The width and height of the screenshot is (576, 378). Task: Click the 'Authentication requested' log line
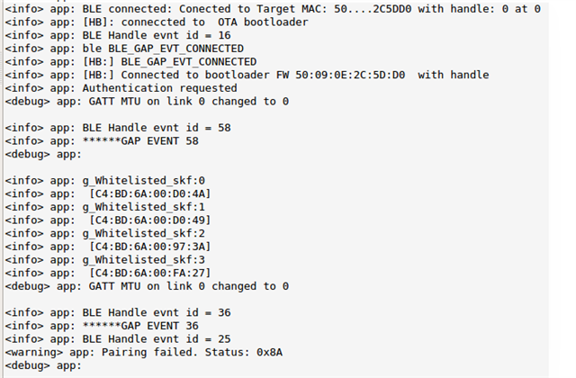pos(121,88)
